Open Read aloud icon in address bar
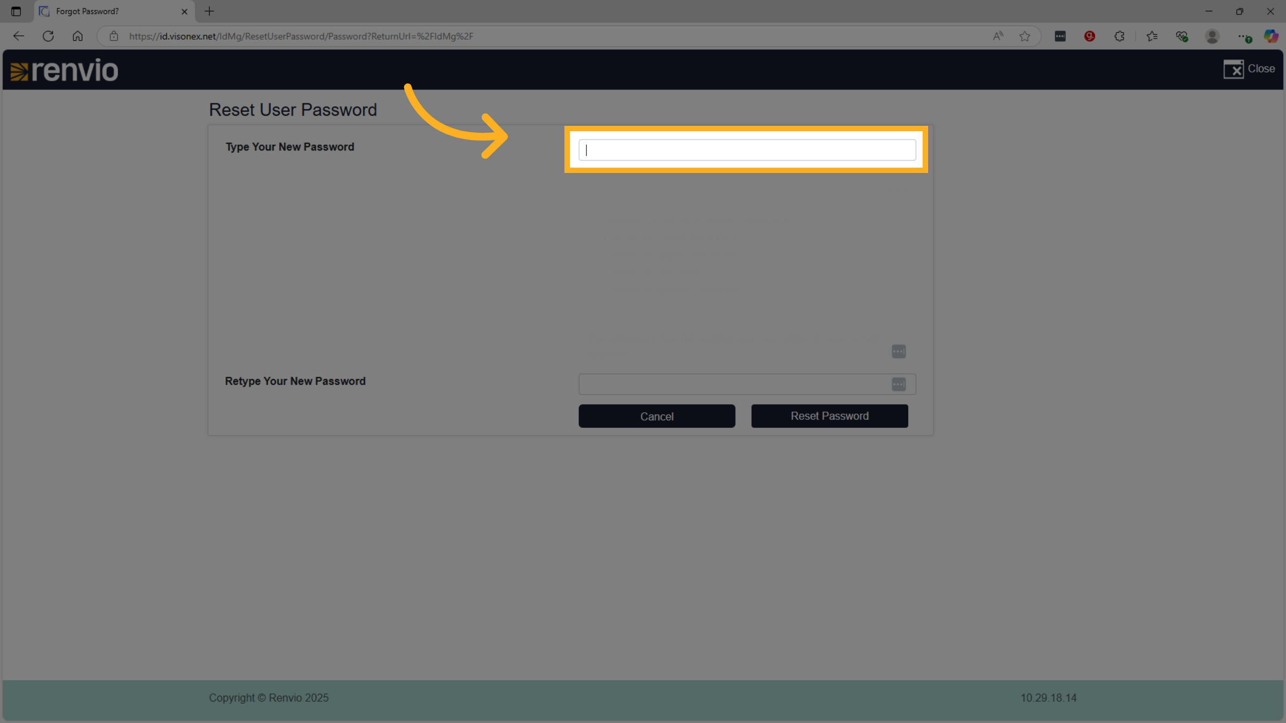The width and height of the screenshot is (1286, 723). [x=998, y=36]
